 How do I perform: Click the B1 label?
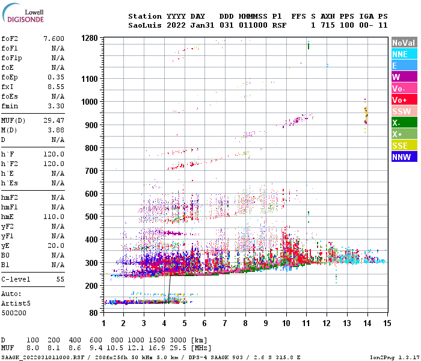(5, 265)
